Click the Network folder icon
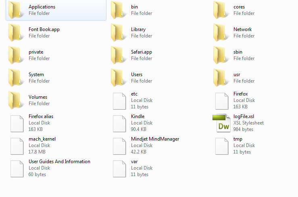298x197 pixels. [221, 33]
